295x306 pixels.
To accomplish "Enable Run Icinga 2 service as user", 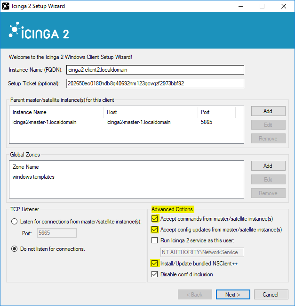I will pos(155,240).
